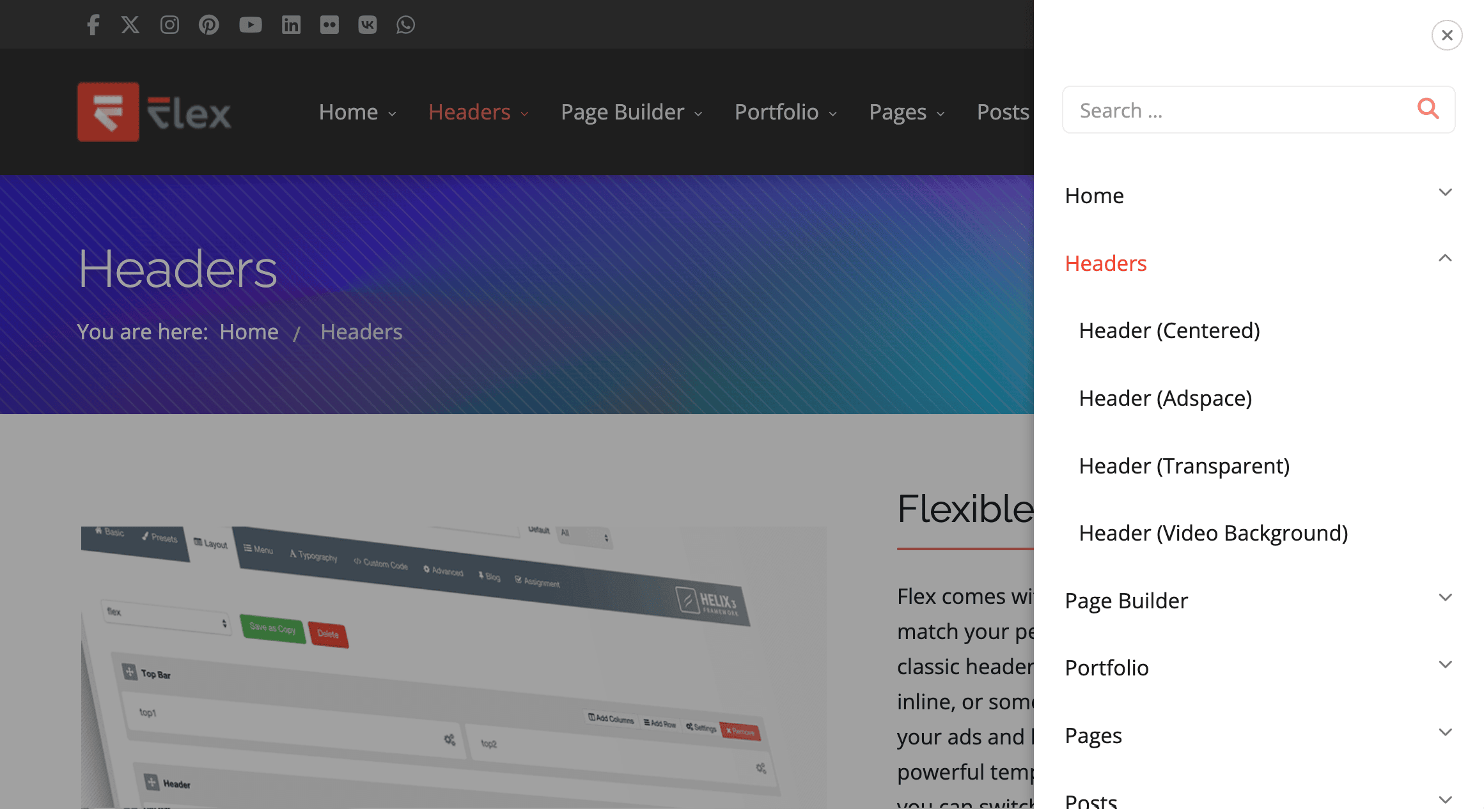Image resolution: width=1484 pixels, height=809 pixels.
Task: Click the LinkedIn social icon
Action: [292, 24]
